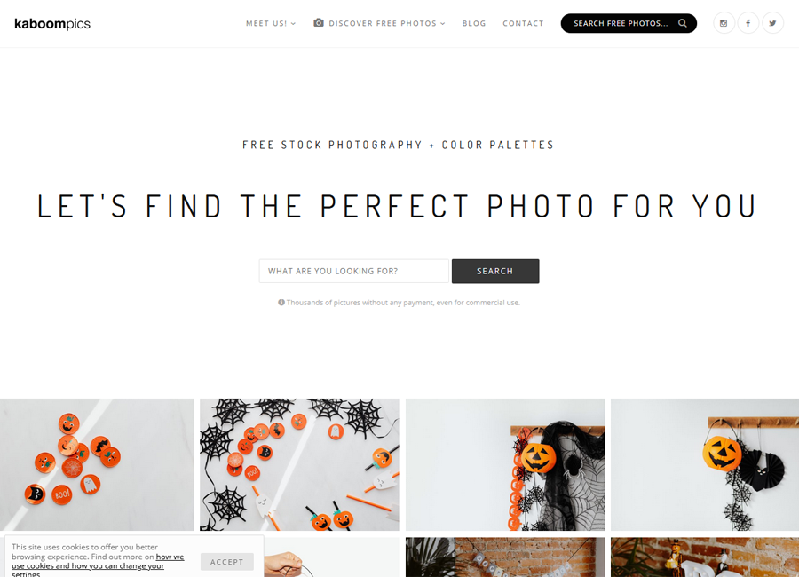Open the Facebook social icon
799x577 pixels.
[748, 23]
